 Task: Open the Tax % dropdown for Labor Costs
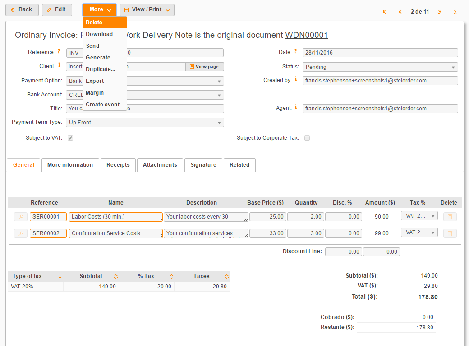[x=419, y=216]
